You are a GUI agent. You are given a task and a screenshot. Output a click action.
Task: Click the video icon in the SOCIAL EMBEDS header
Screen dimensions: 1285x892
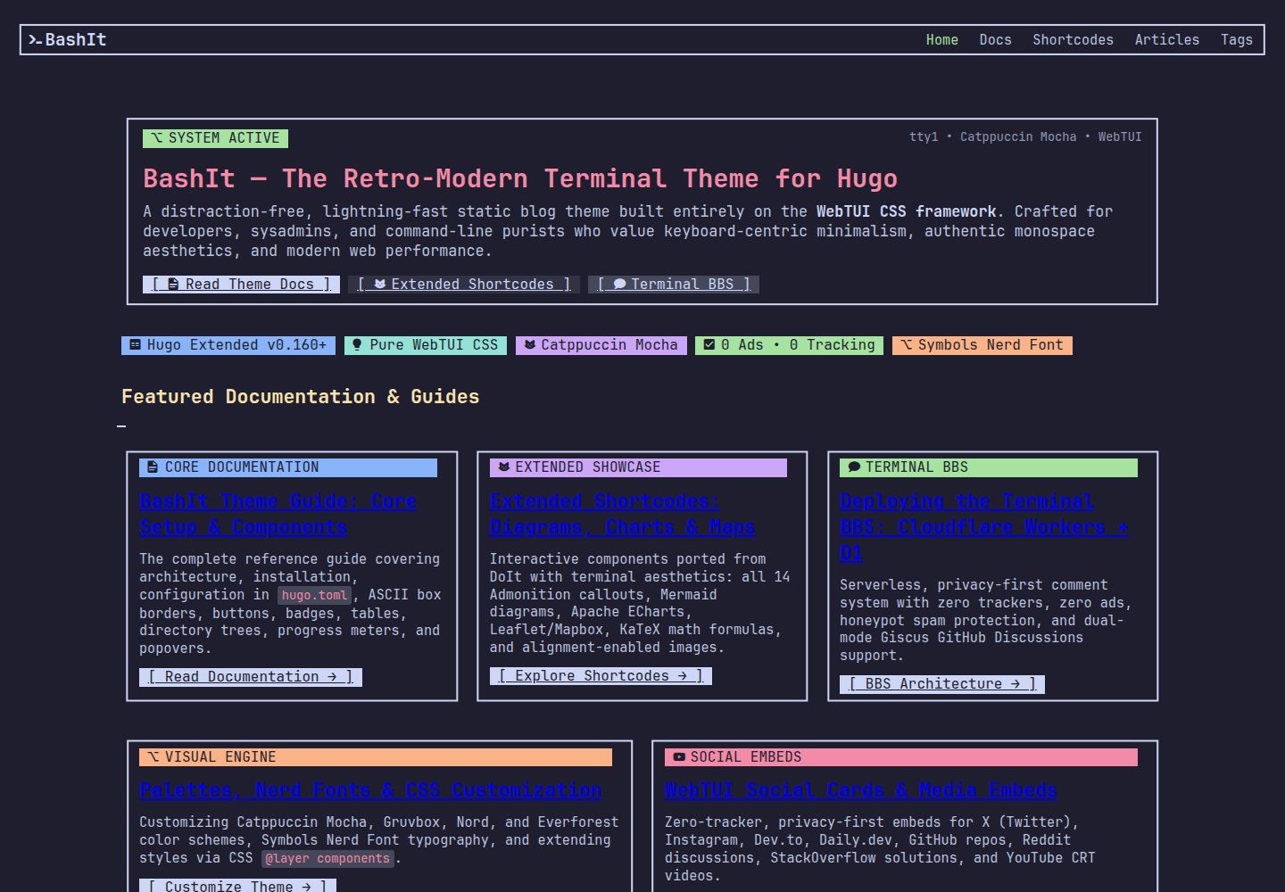click(679, 757)
